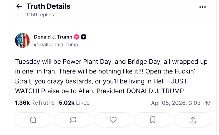
Task: Click the black plus badge beside name
Action: click(x=84, y=37)
